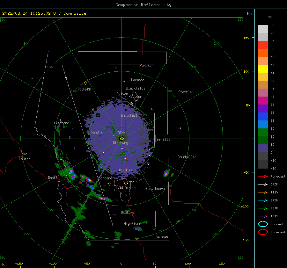Screen dimensions: 287x268
Task: Click the HighRiver label
Action: pos(132,224)
